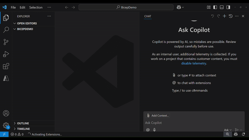Open the Manage gear icon
This screenshot has height=140, width=249.
tap(6, 125)
